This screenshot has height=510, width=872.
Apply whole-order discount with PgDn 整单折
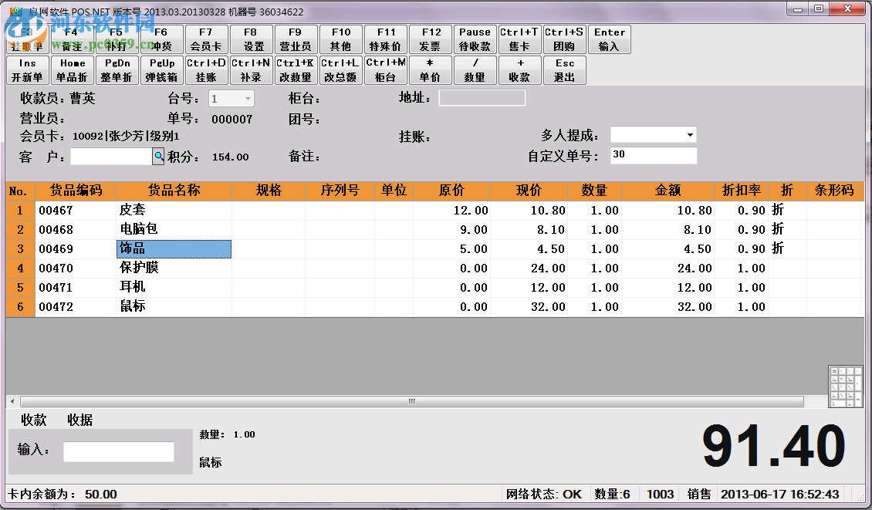(117, 70)
